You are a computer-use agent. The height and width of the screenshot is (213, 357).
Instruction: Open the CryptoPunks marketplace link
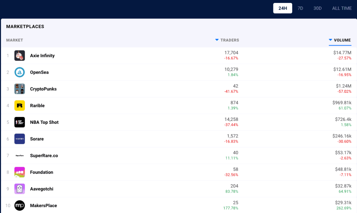[43, 89]
